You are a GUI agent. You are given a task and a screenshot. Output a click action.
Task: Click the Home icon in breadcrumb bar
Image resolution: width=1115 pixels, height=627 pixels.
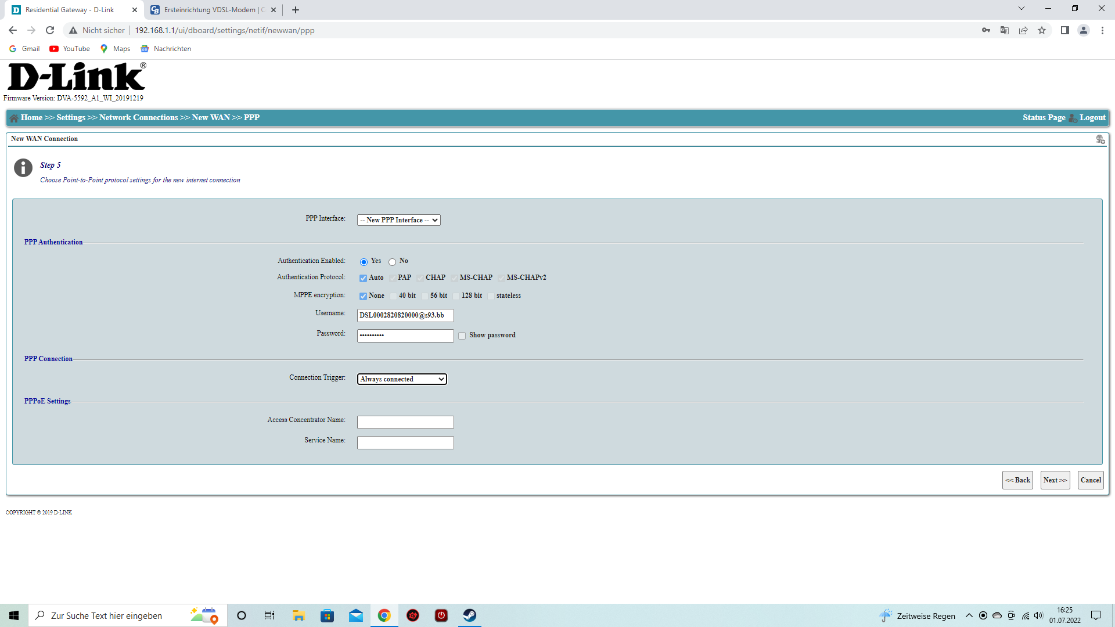point(14,118)
